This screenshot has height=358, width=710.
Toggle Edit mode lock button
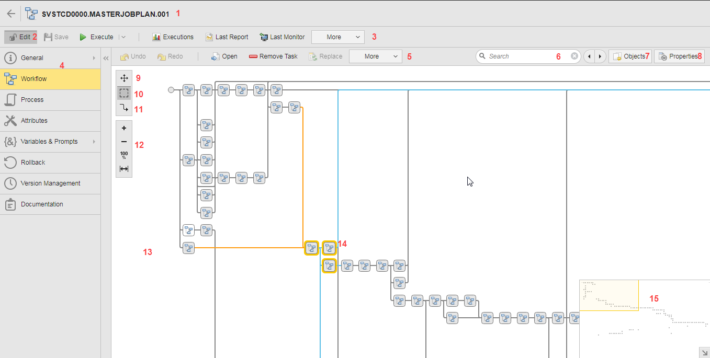click(20, 37)
